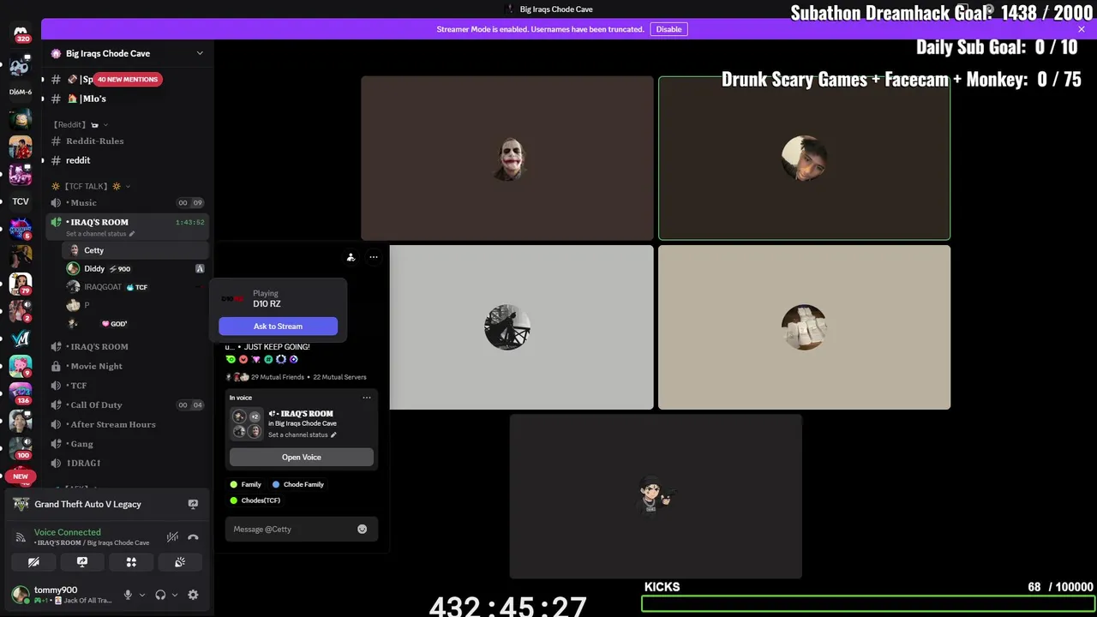
Task: Open the friend options icon in profile popup
Action: click(351, 257)
